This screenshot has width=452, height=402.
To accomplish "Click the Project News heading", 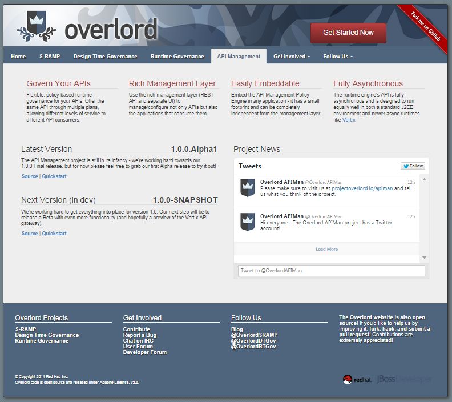I will [x=257, y=149].
